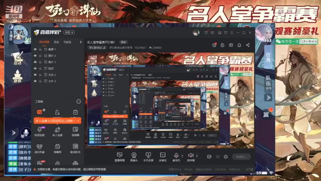Open the 读弹幕 danmaku reader tool

click(75, 132)
